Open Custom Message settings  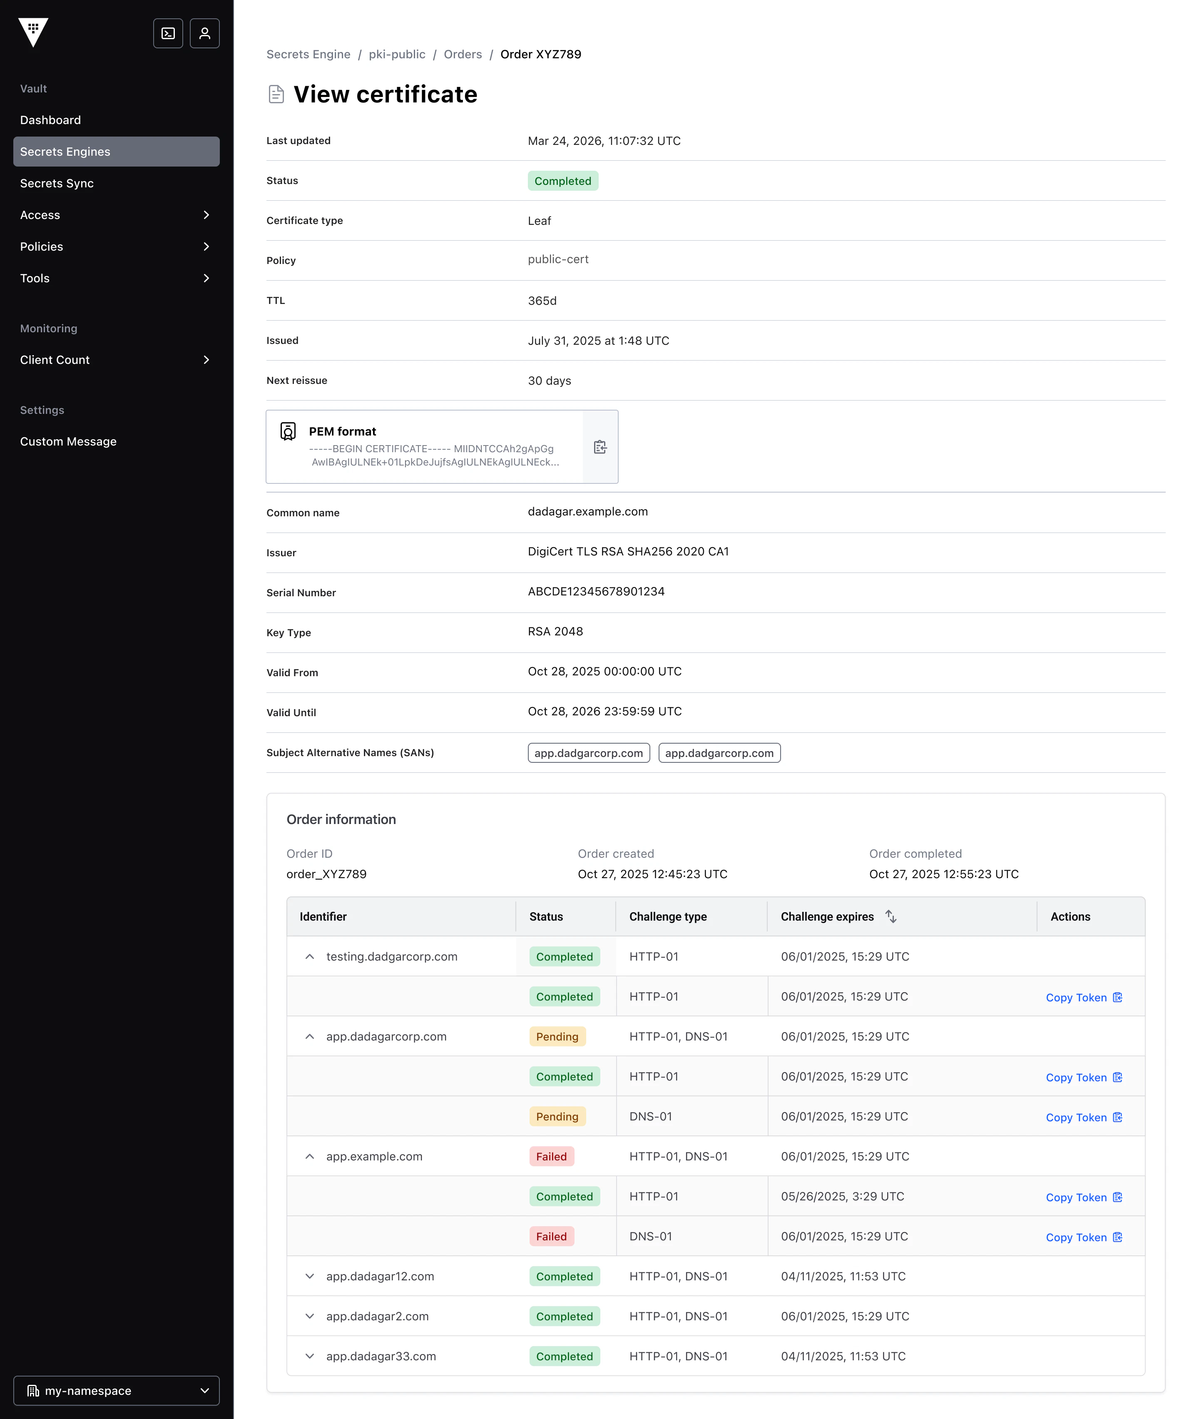tap(116, 441)
